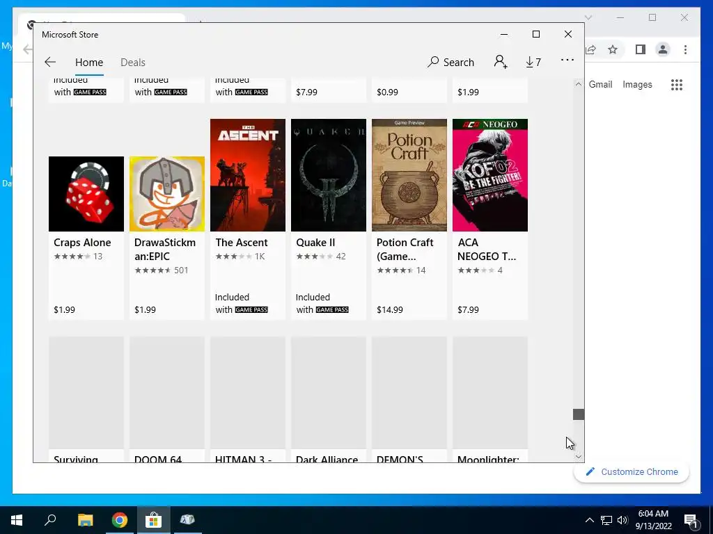
Task: Open the volume speaker tray icon
Action: (623, 520)
